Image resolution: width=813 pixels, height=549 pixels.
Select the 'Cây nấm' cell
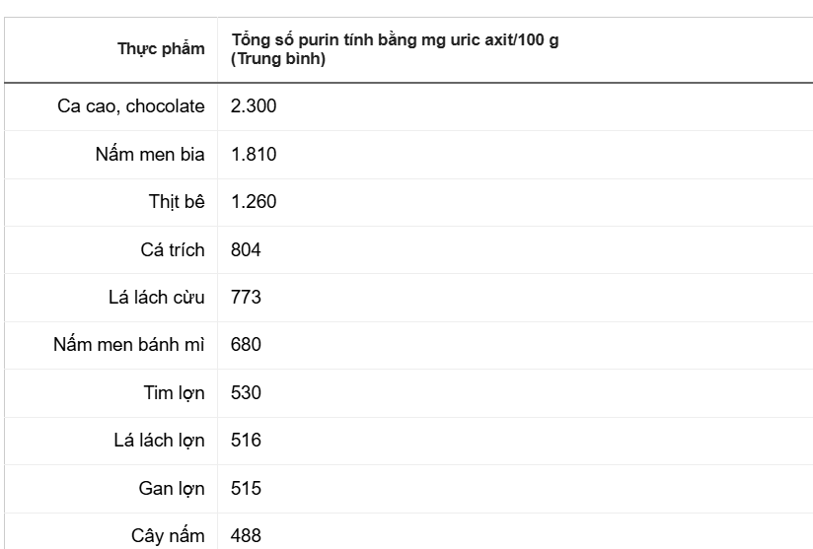point(168,536)
